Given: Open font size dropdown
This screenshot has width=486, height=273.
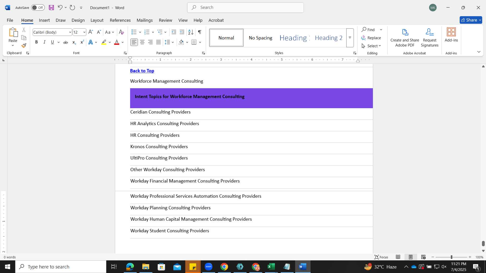Looking at the screenshot, I should 84,32.
